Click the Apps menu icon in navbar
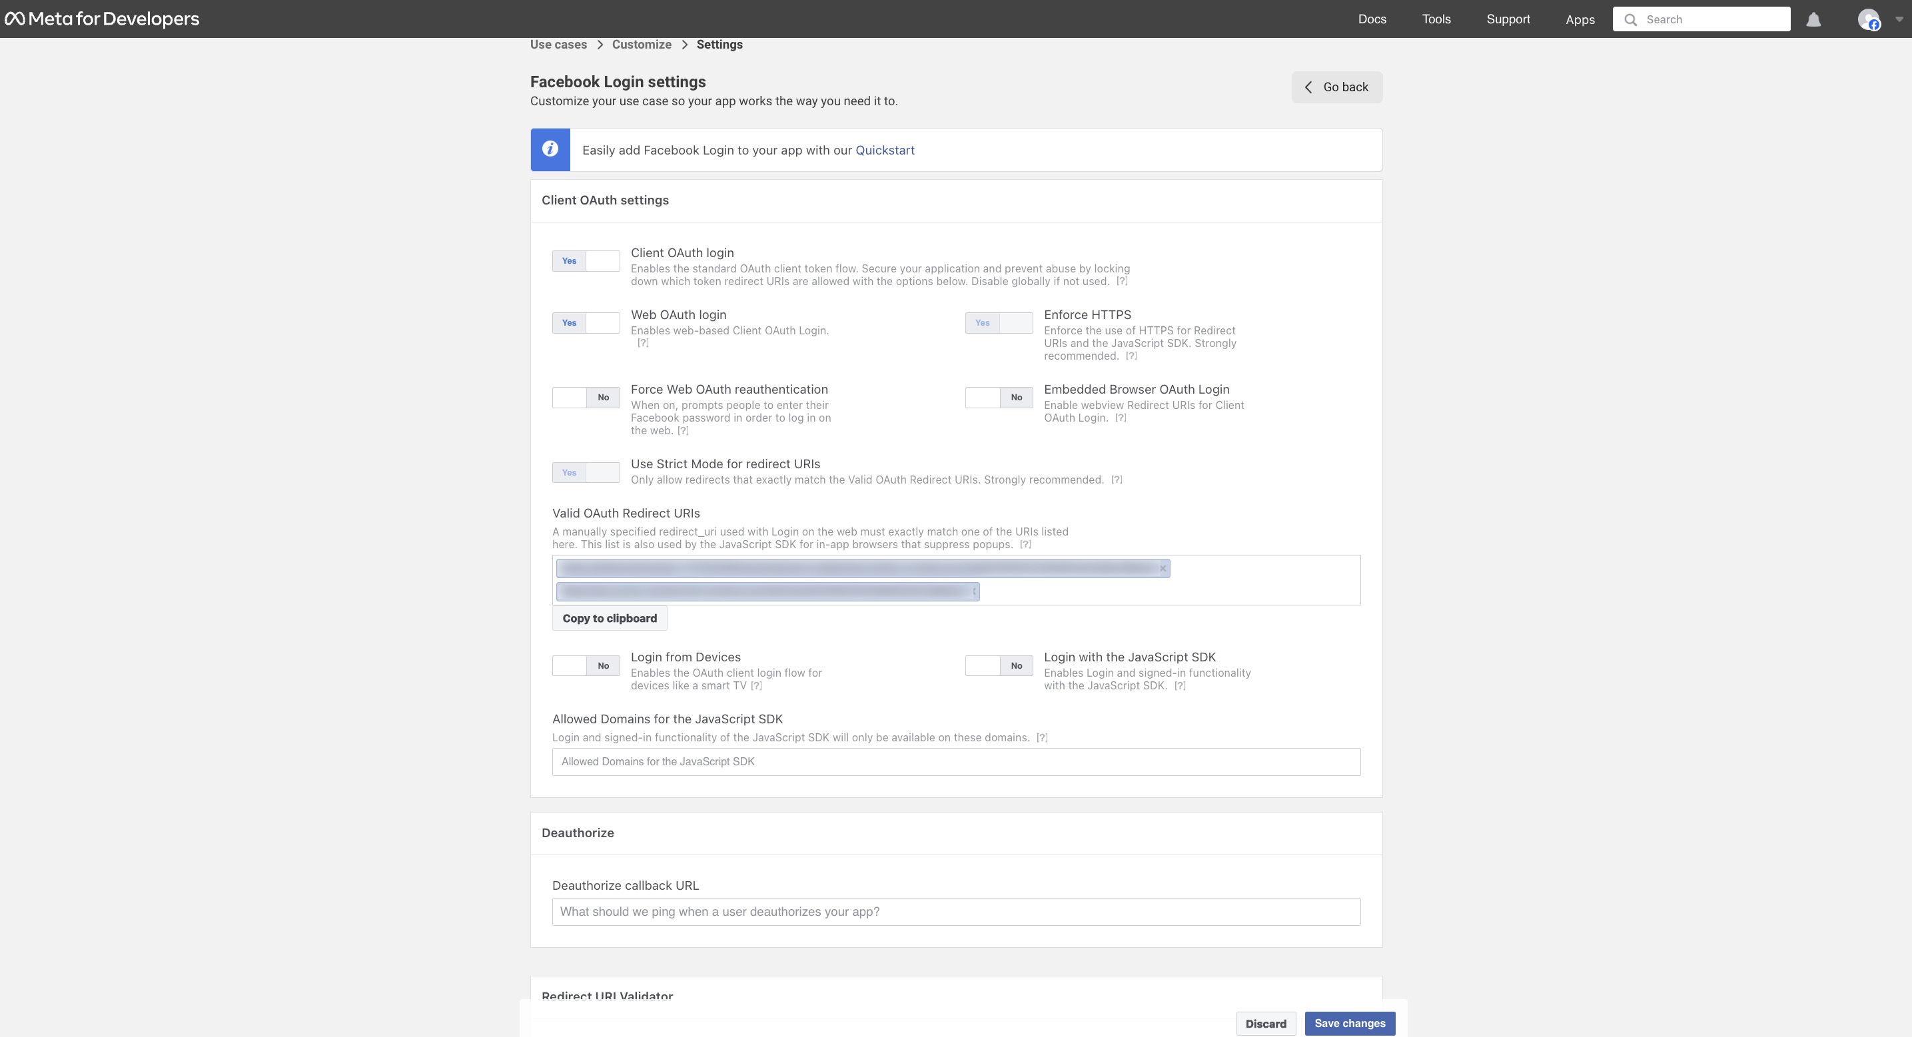 (1580, 18)
